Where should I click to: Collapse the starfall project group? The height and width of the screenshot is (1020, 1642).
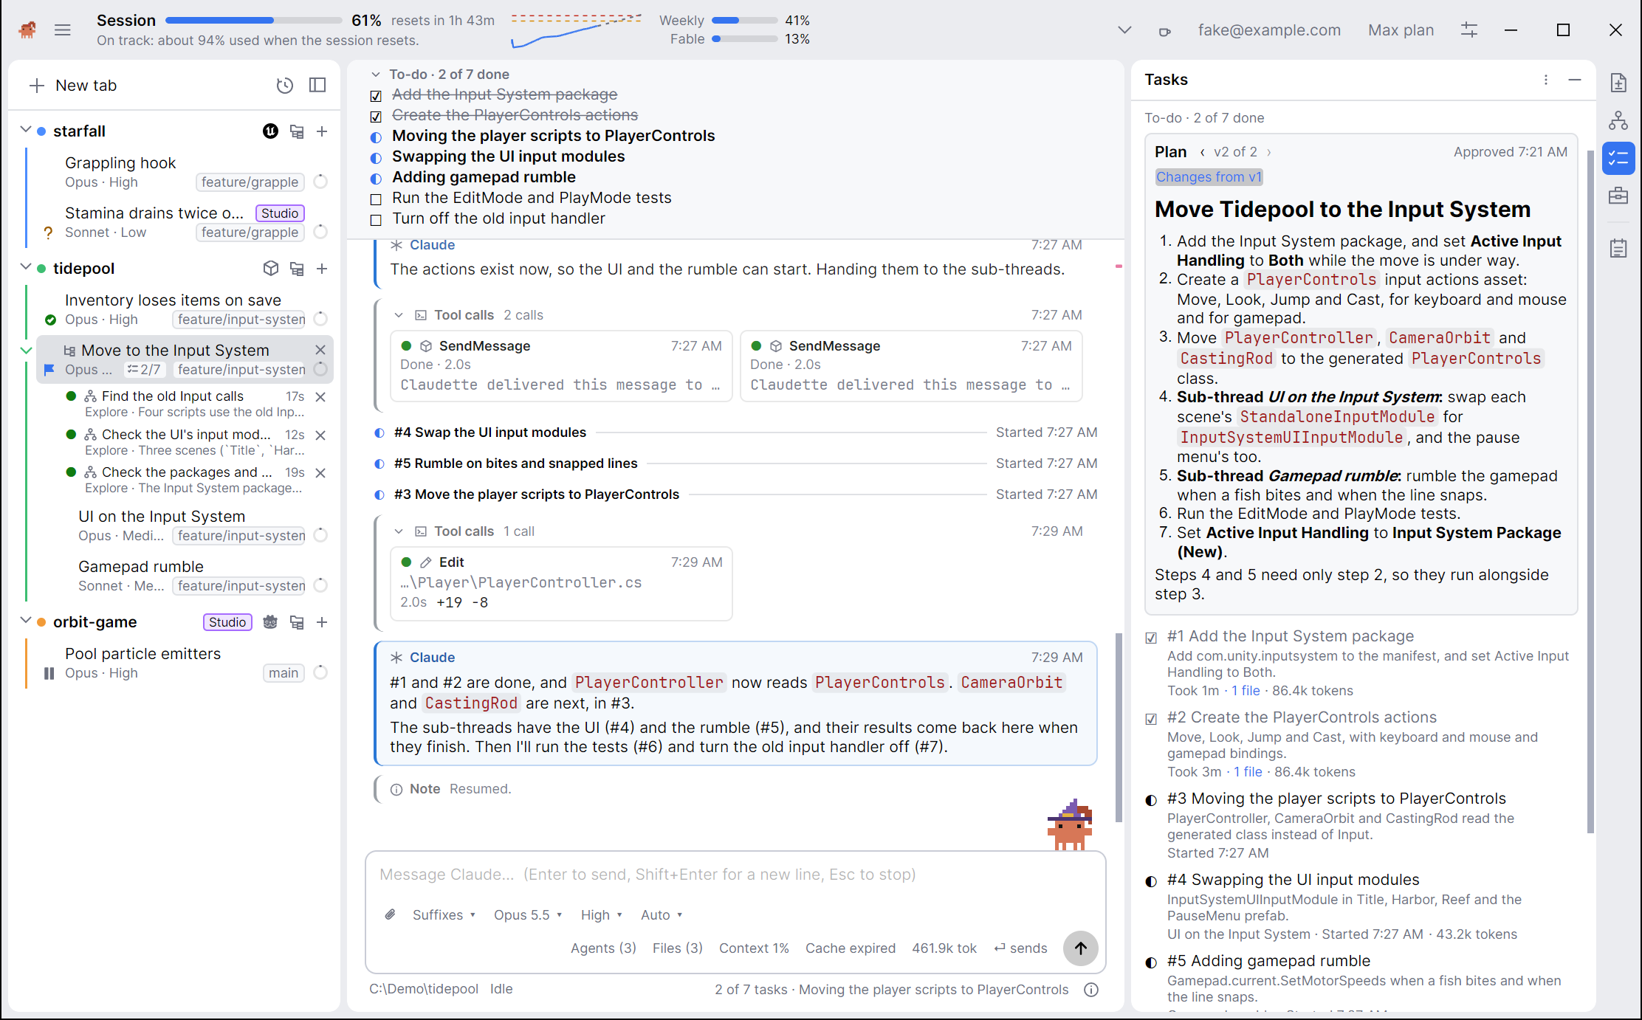click(26, 130)
